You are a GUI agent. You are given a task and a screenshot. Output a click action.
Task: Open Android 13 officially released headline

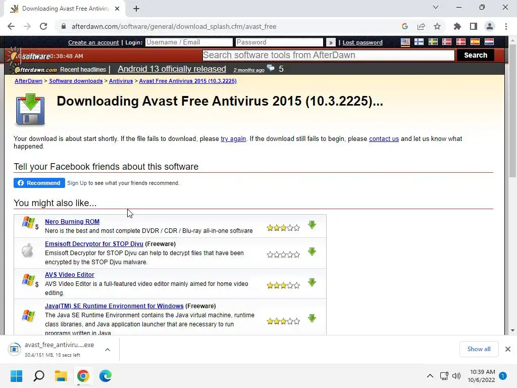click(x=172, y=69)
